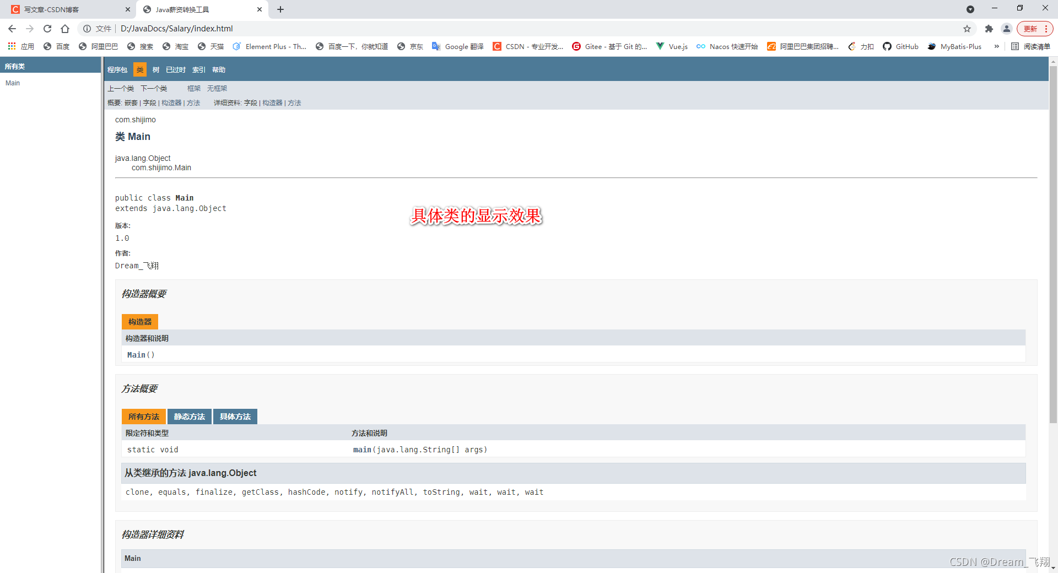Open the Gitee bookmark
The image size is (1058, 573).
(x=609, y=46)
